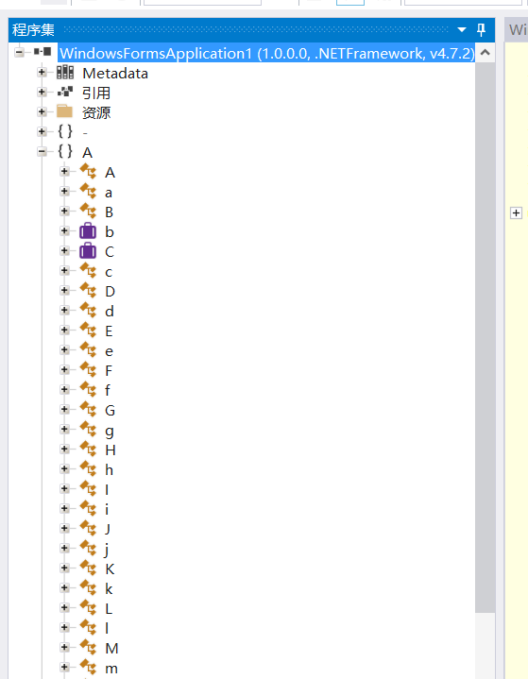Select the WindowsFormsApplication1 assembly entry
The width and height of the screenshot is (528, 679).
[x=266, y=53]
